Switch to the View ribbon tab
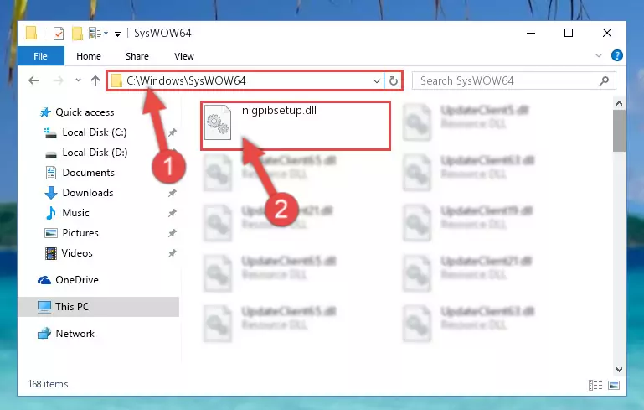Screen dimensions: 644x410 click(x=184, y=56)
